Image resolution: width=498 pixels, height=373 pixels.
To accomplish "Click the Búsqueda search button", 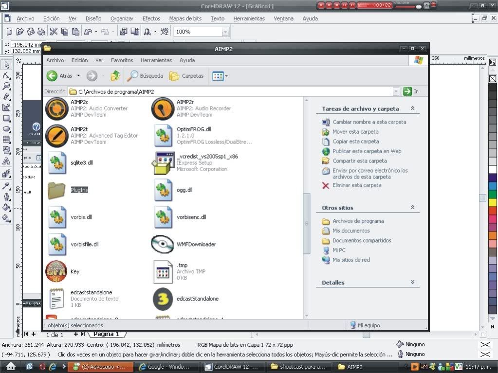I will 146,76.
